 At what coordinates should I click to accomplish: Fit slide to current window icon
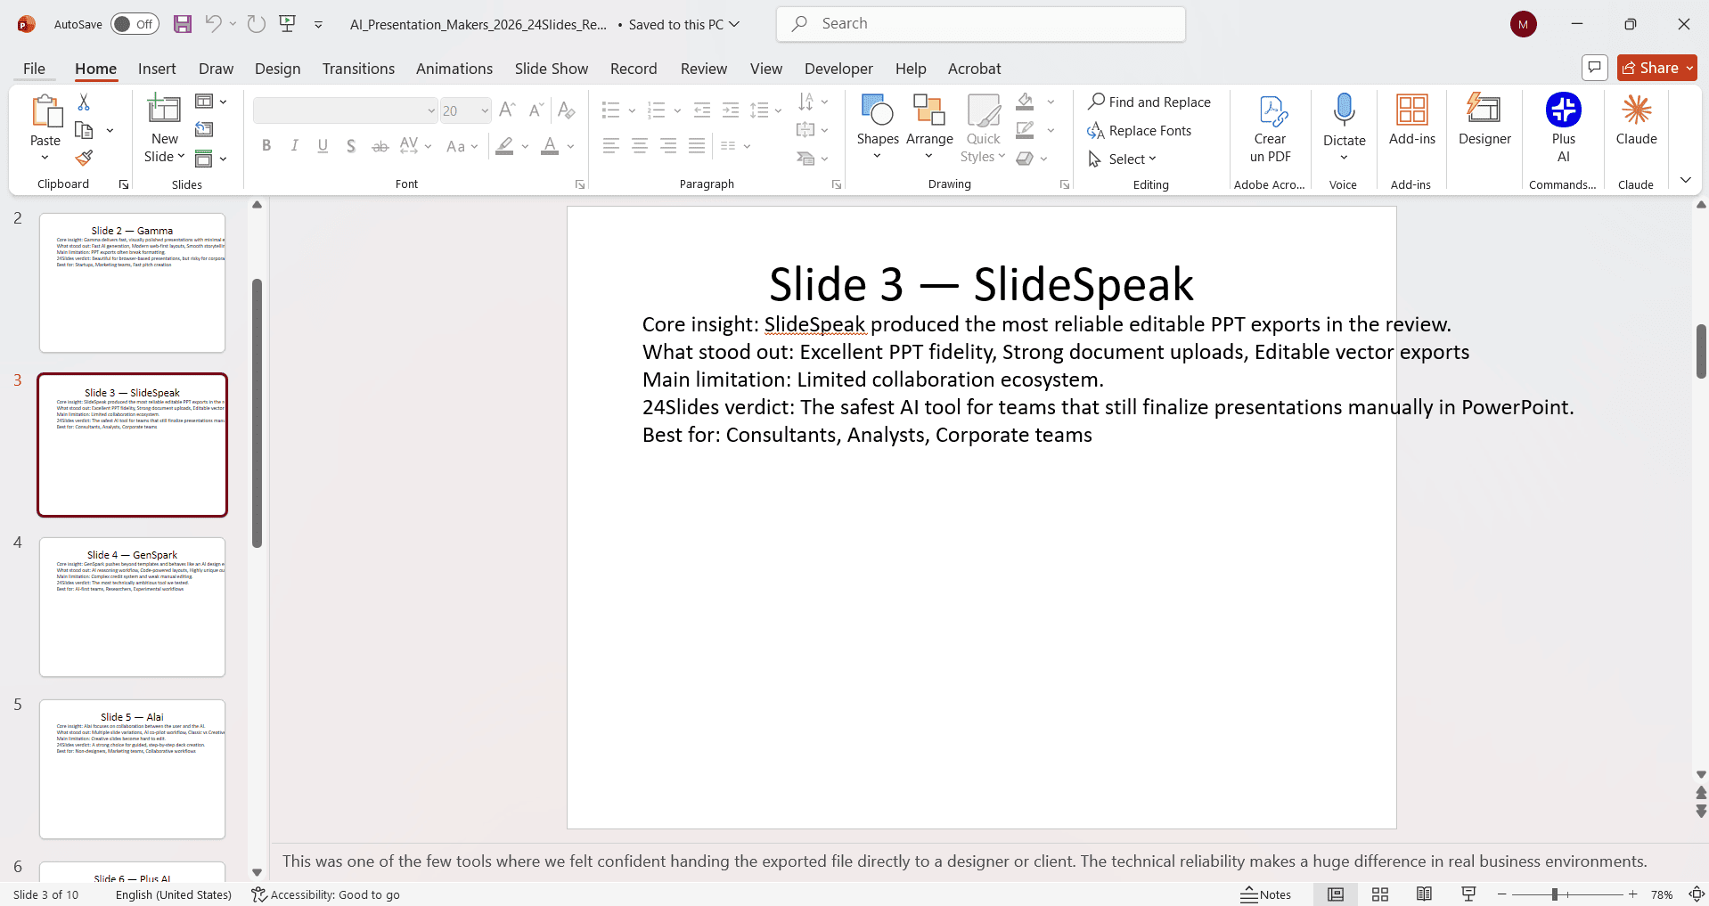click(x=1697, y=894)
